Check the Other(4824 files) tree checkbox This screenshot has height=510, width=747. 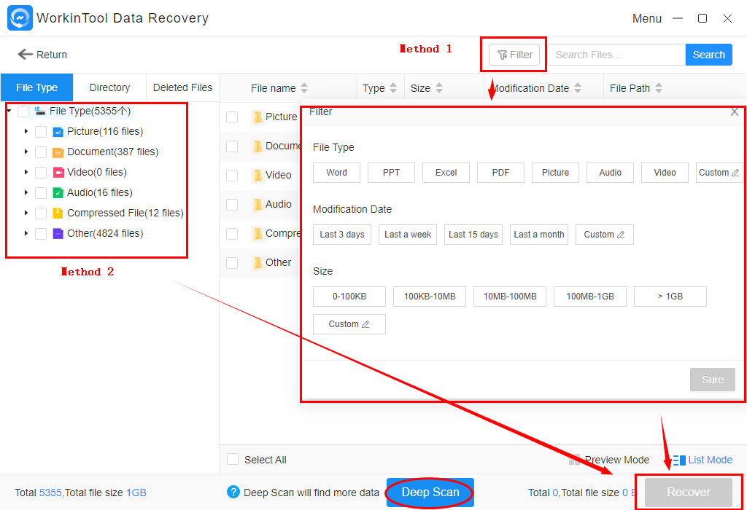click(x=41, y=234)
